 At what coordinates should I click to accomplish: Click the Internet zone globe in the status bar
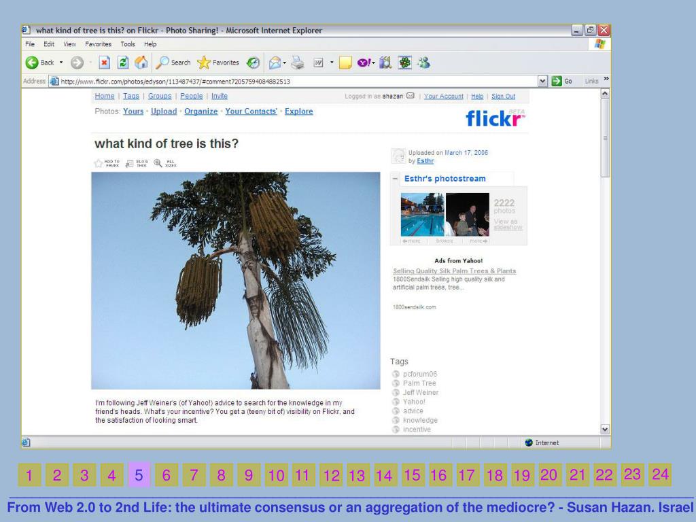[529, 442]
